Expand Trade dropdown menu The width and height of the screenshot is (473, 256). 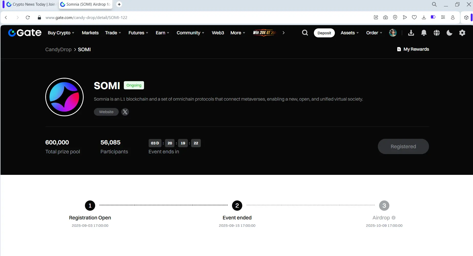pyautogui.click(x=113, y=33)
